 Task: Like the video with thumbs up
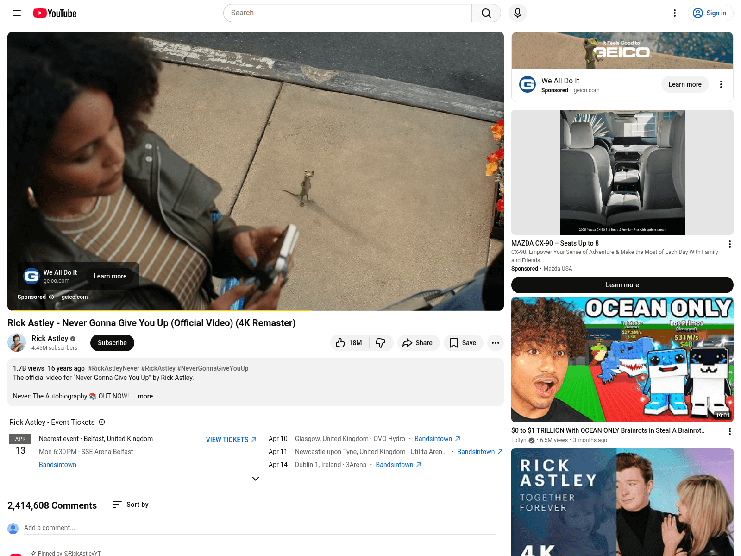tap(349, 343)
